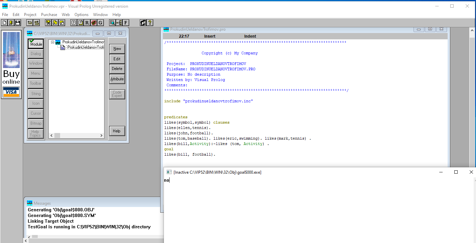
Task: Click the Help Topics button
Action: click(36, 134)
